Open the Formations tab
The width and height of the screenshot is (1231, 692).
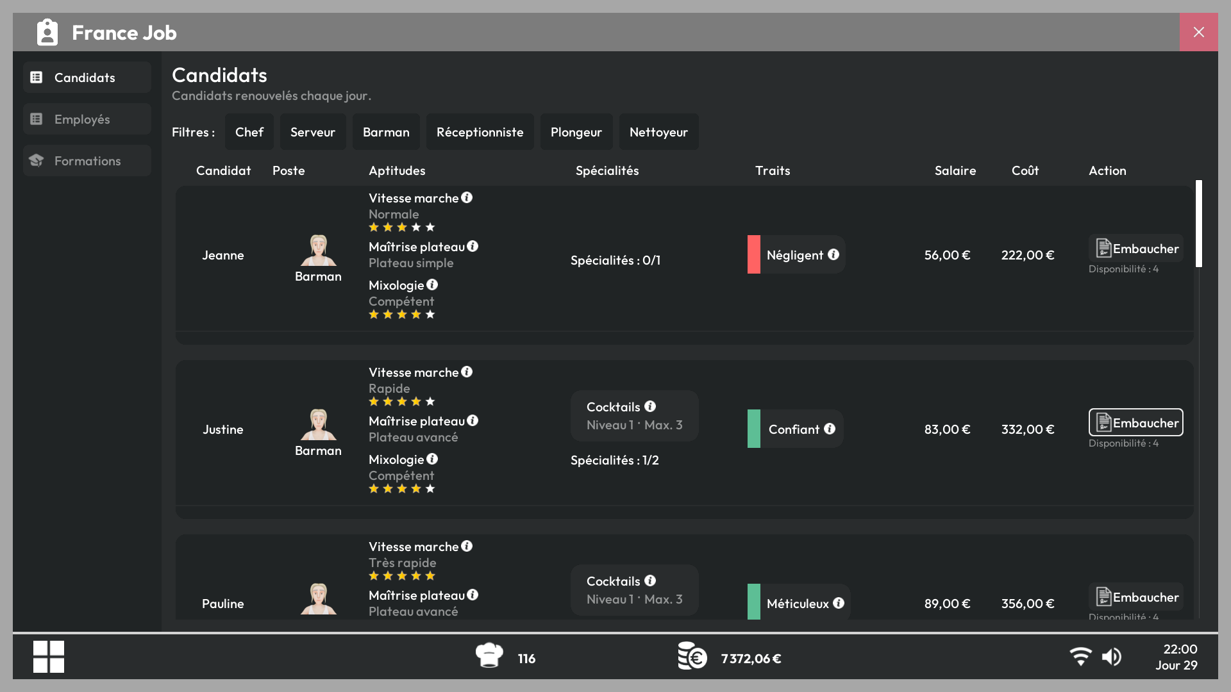[87, 161]
